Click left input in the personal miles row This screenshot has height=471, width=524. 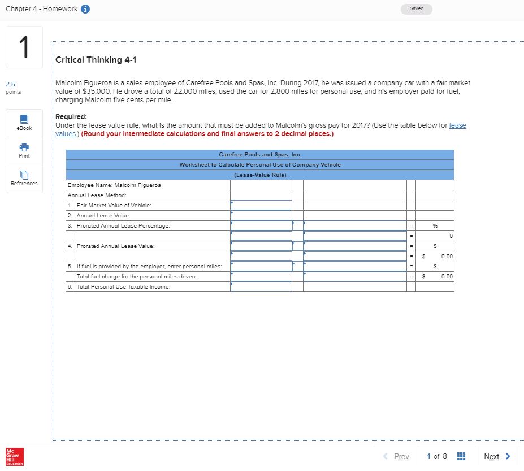pos(261,267)
